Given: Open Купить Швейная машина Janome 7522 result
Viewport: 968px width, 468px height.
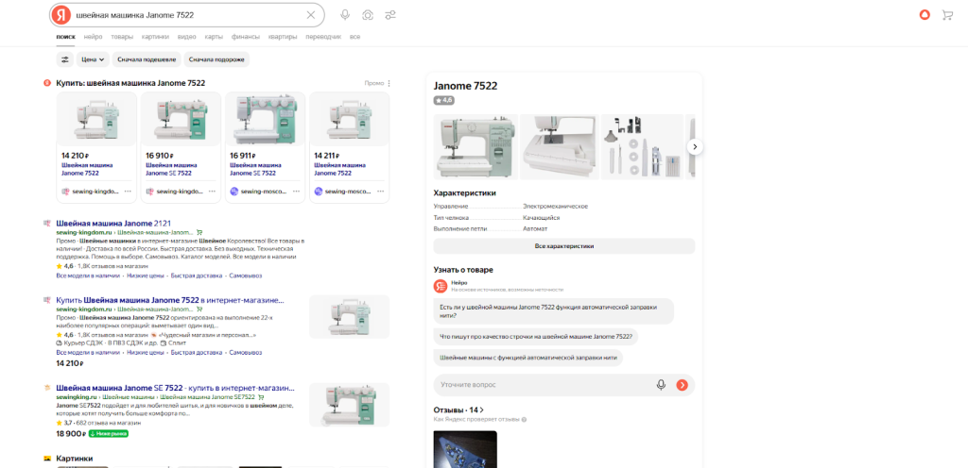Looking at the screenshot, I should (x=170, y=300).
